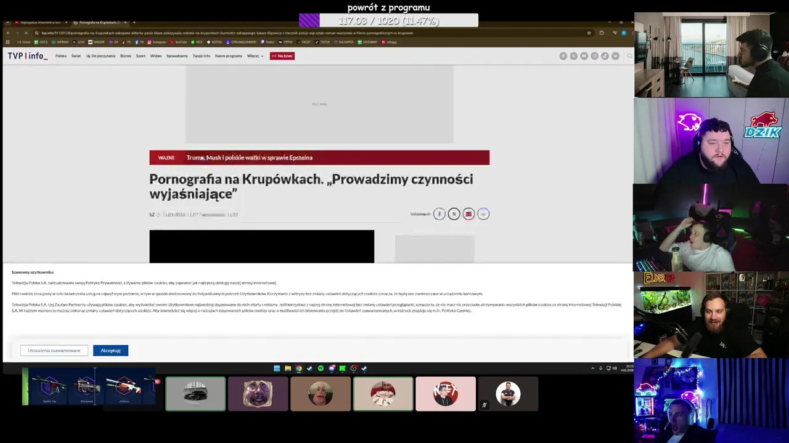789x443 pixels.
Task: Select the car avatar voice participant
Action: coord(195,394)
